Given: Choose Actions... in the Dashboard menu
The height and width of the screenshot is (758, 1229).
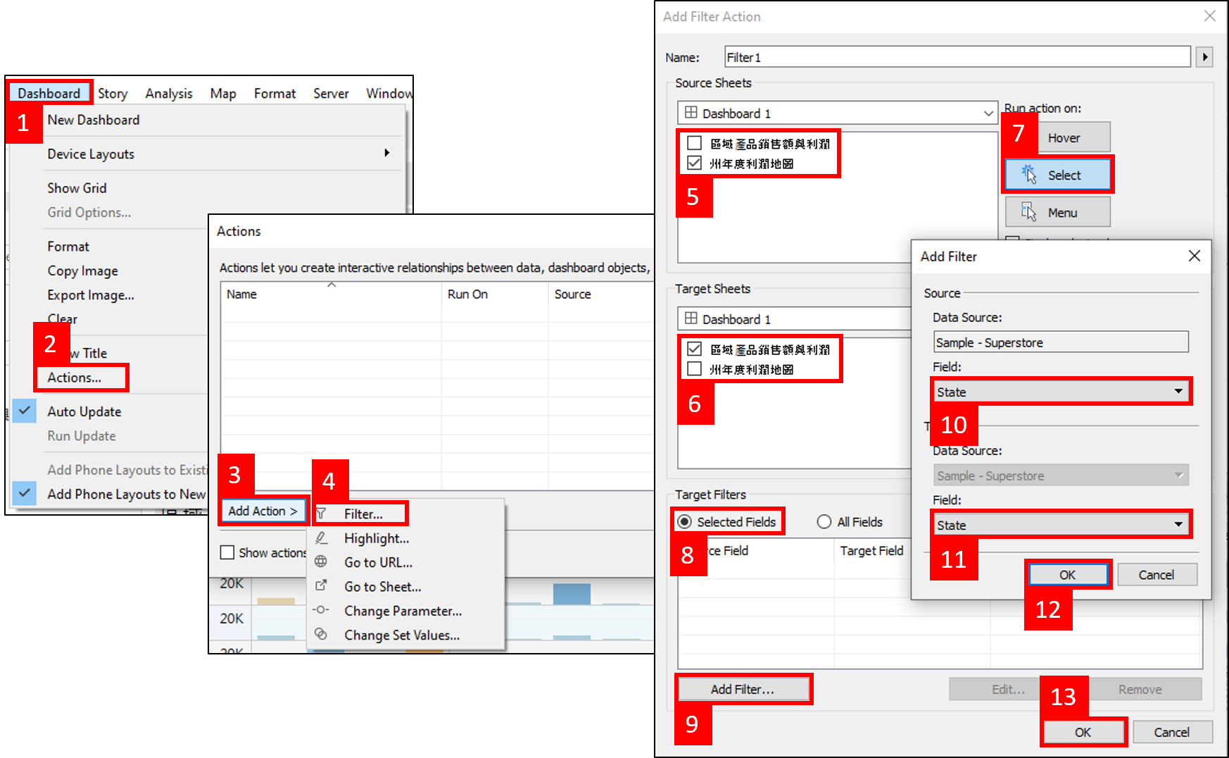Looking at the screenshot, I should (75, 378).
